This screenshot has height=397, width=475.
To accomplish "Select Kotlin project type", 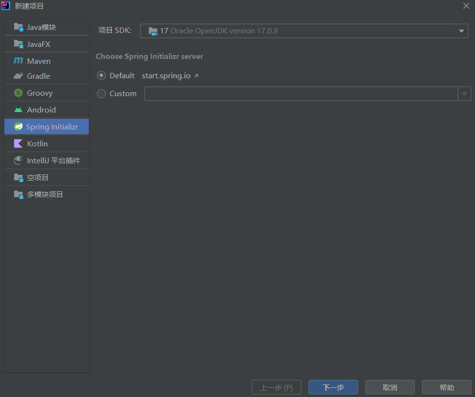I will (47, 143).
